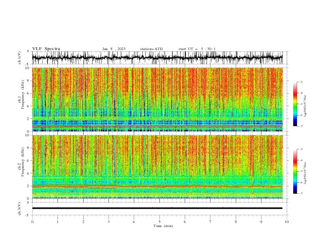Click the log(PSD) label beside ch.1 colorbar
This screenshot has width=323, height=249.
[305, 106]
